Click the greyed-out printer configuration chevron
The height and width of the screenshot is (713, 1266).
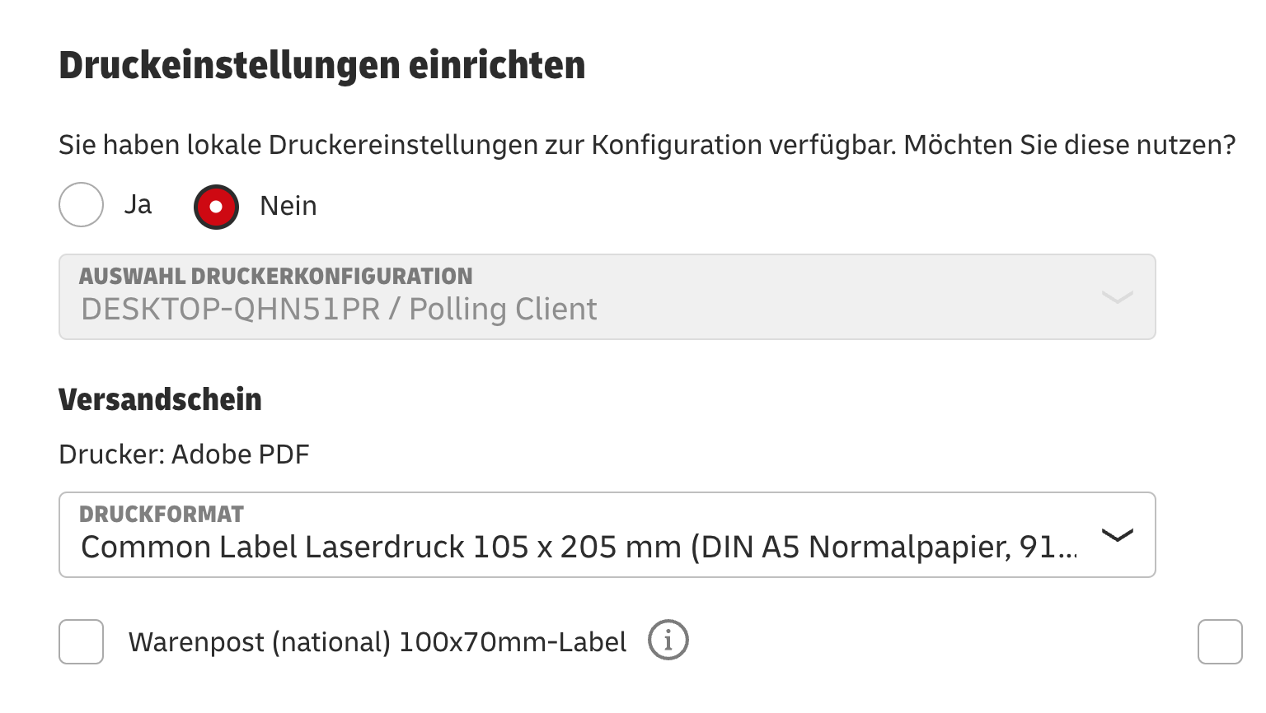coord(1117,297)
